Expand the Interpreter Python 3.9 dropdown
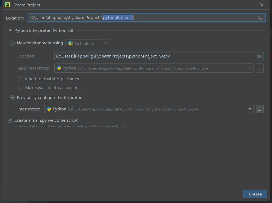 [250, 109]
